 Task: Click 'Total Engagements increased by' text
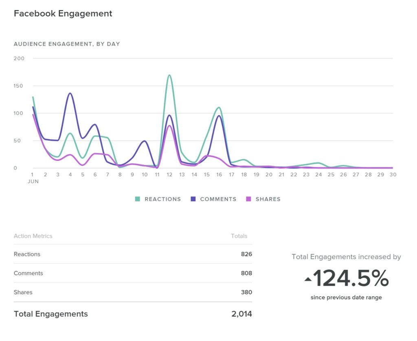[x=346, y=257]
